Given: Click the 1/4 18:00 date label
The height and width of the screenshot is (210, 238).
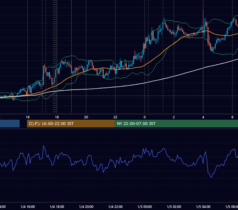Looking at the screenshot, I should [57, 206].
